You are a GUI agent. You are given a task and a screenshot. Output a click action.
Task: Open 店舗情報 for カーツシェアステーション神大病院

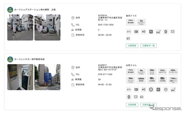click(x=132, y=46)
